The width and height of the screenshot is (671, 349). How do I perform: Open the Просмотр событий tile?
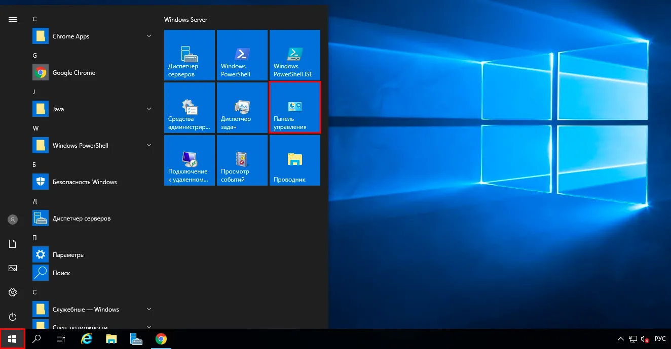(242, 160)
